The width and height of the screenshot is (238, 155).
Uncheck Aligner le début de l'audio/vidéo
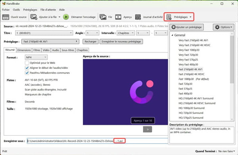[27, 68]
